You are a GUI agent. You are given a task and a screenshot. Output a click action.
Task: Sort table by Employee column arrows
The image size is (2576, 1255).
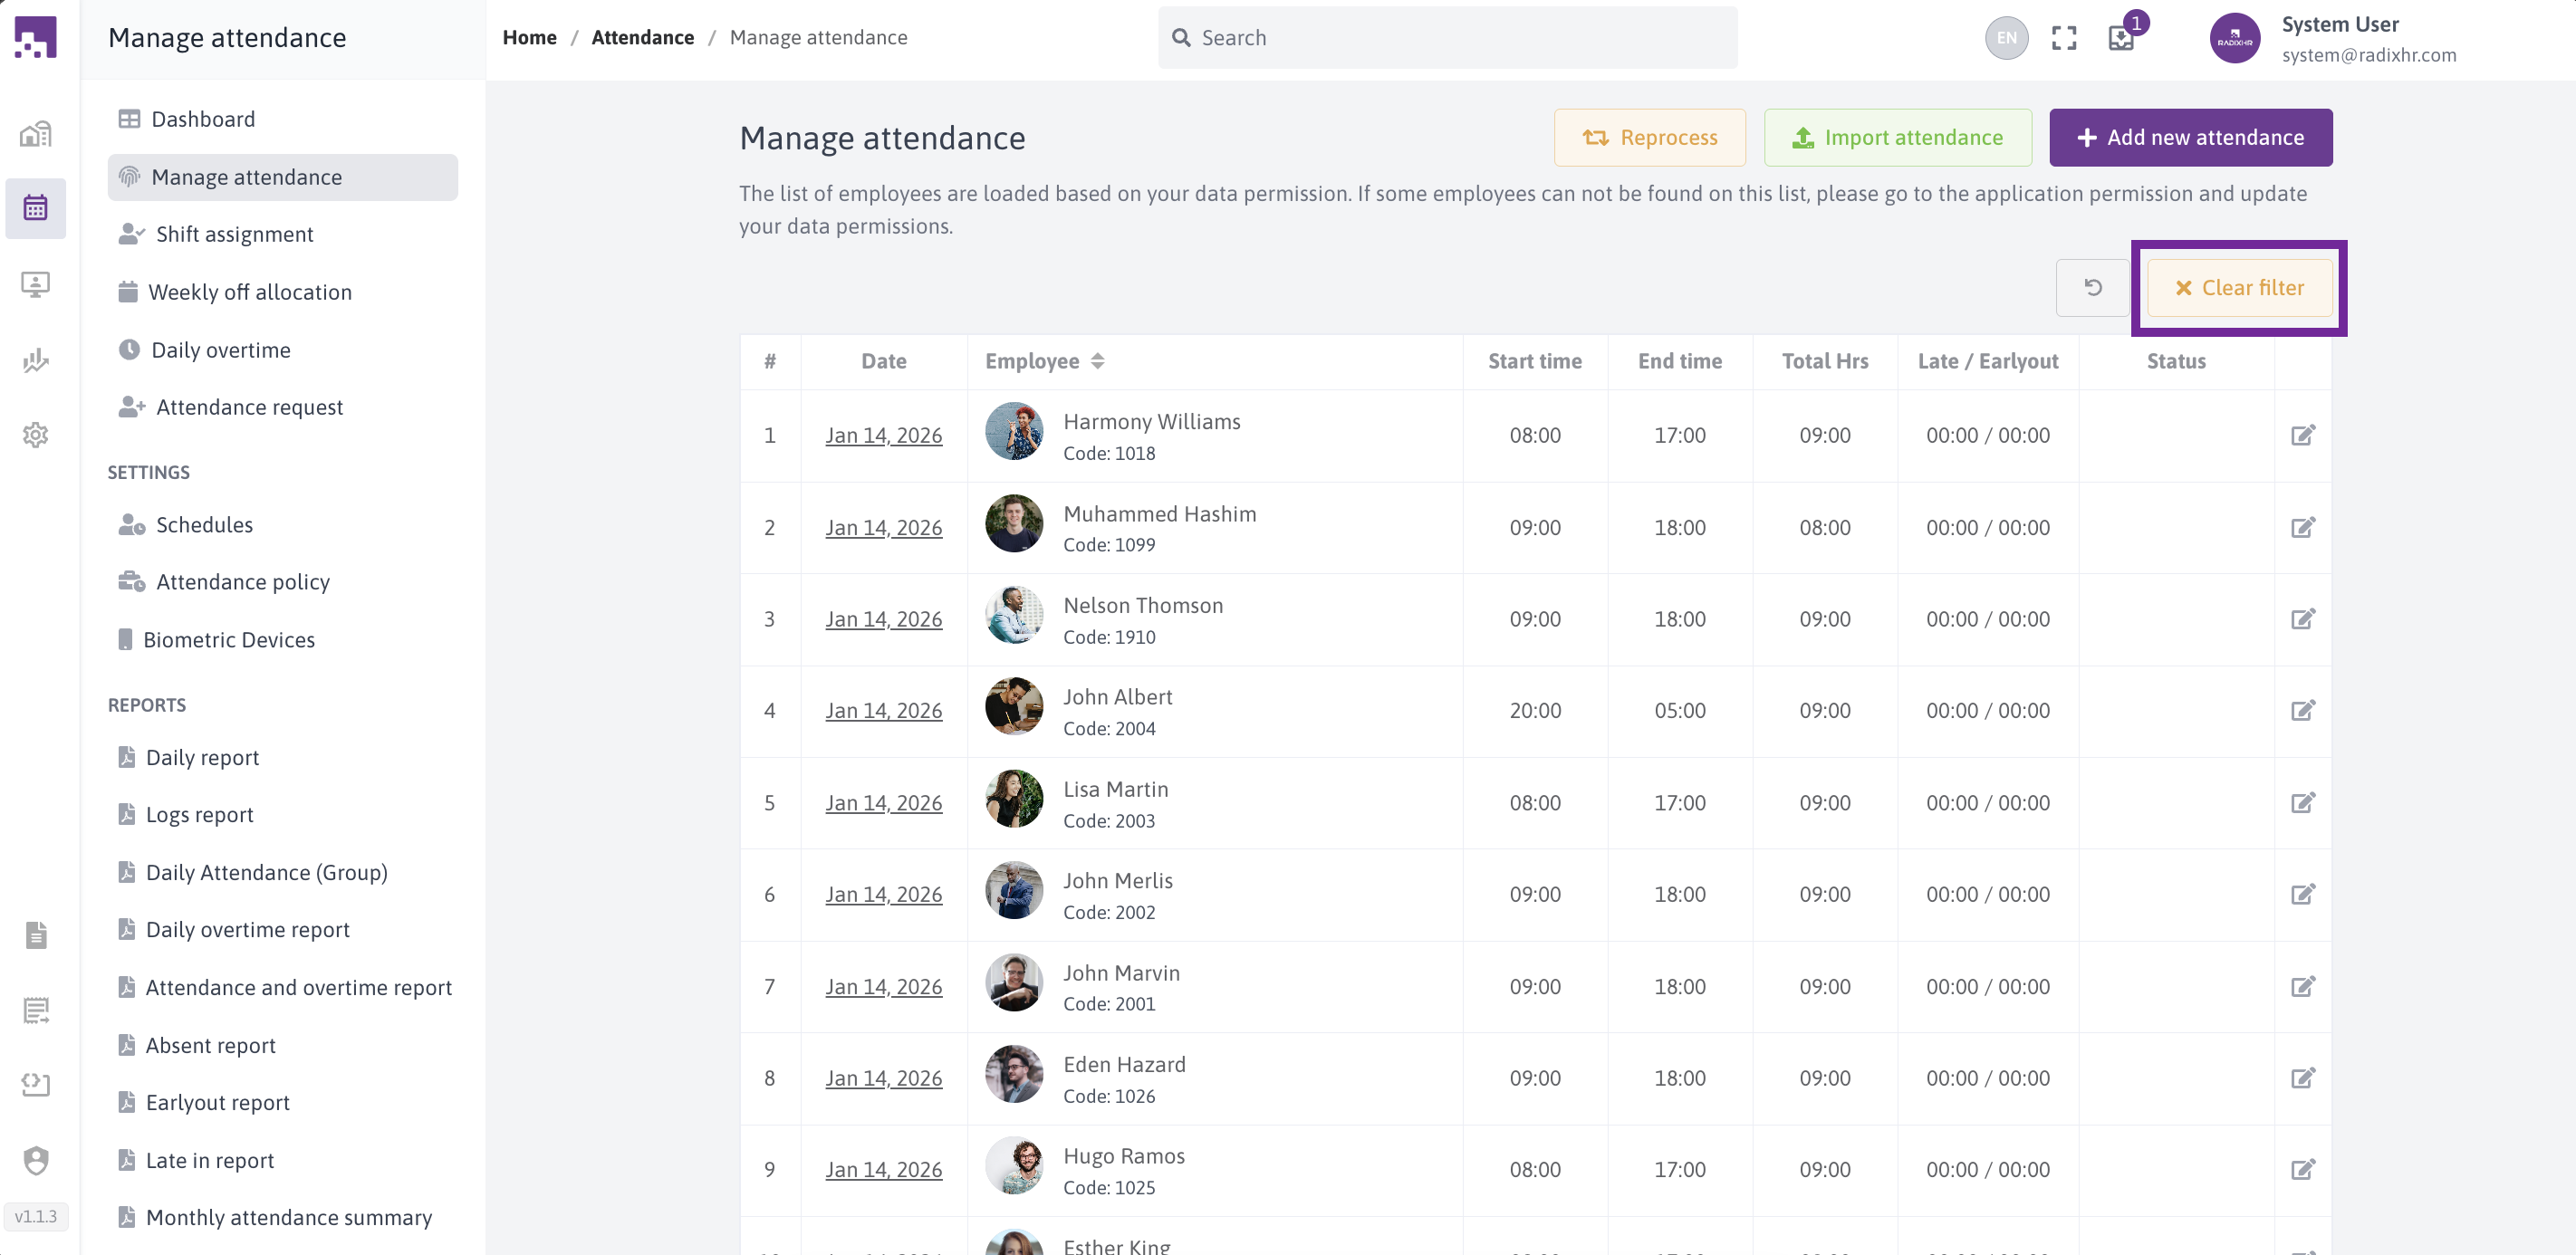1098,361
